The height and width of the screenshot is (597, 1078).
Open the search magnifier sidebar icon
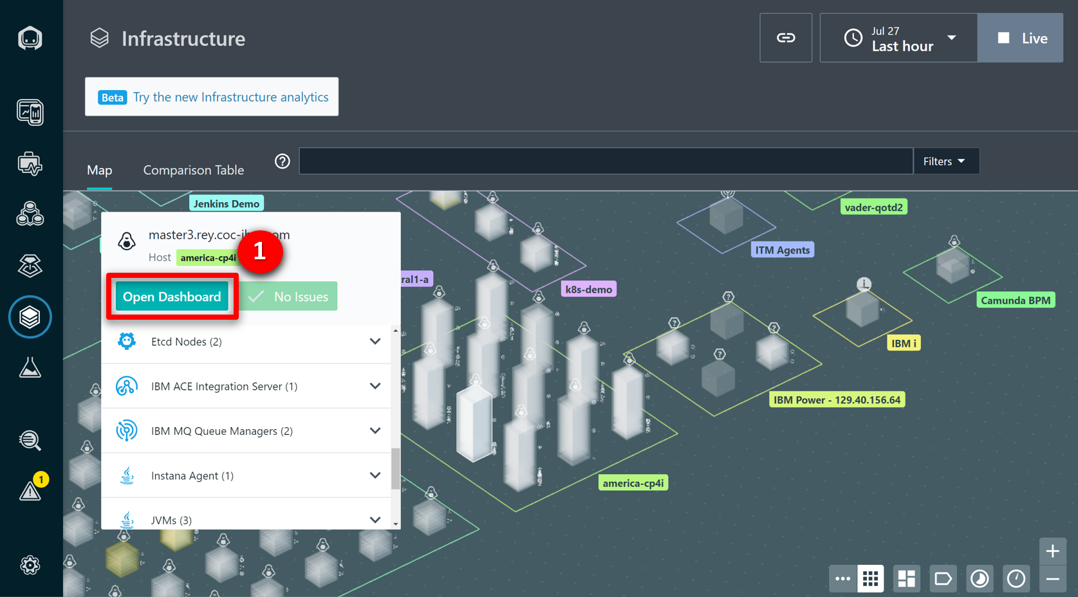tap(30, 441)
